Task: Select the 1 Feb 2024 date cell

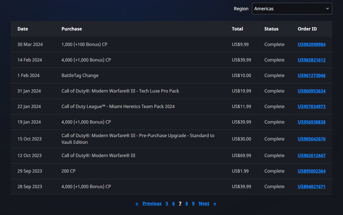Action: [x=29, y=75]
